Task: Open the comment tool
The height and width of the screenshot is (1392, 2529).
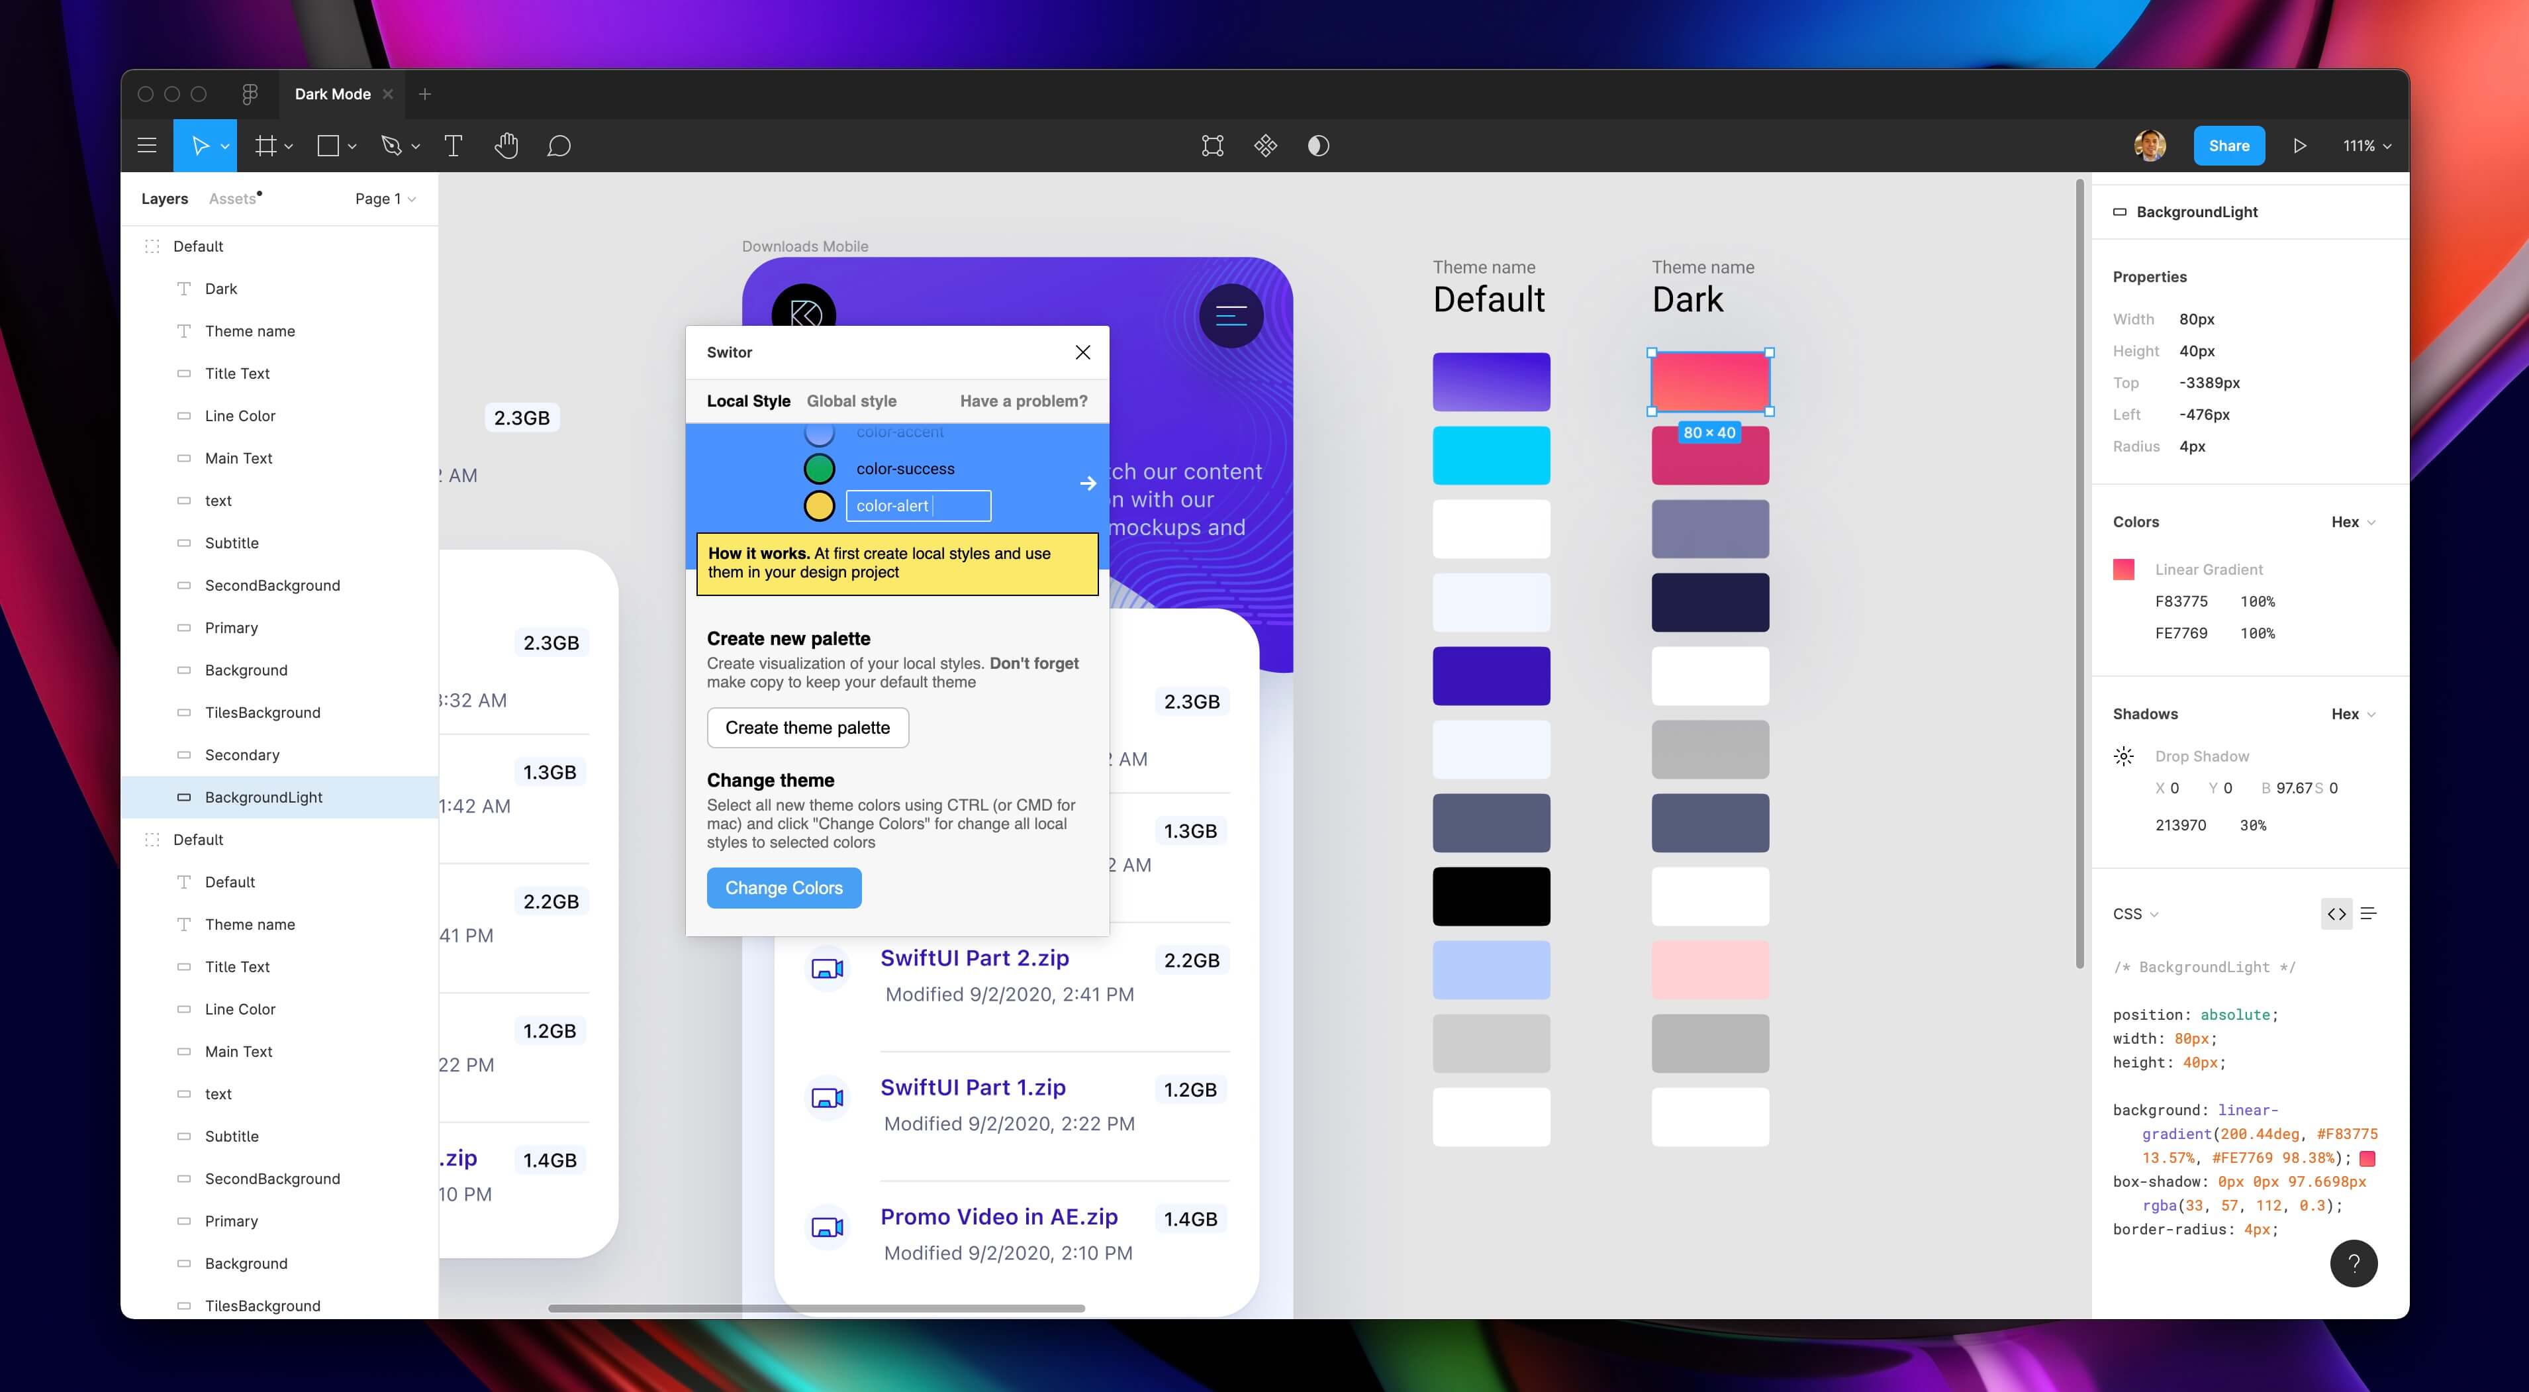Action: [559, 146]
